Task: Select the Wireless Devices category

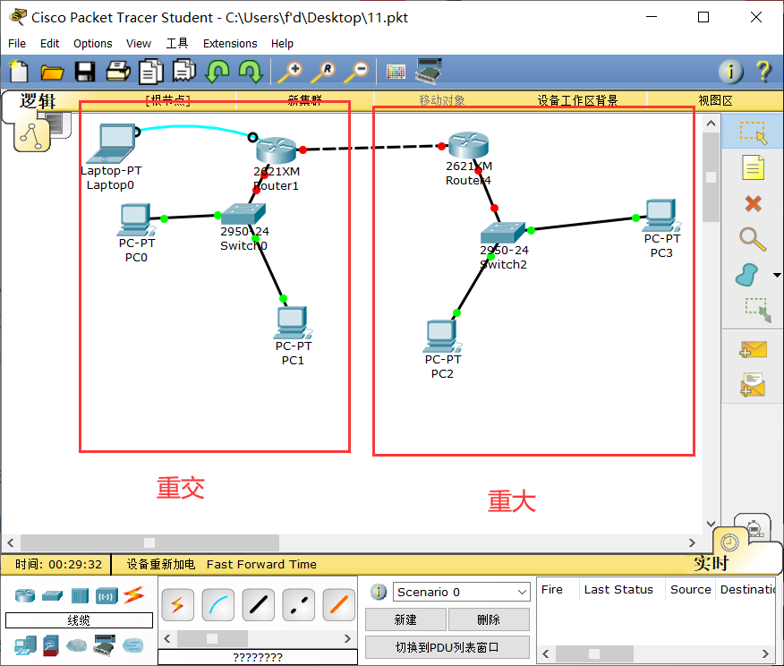Action: click(x=107, y=596)
